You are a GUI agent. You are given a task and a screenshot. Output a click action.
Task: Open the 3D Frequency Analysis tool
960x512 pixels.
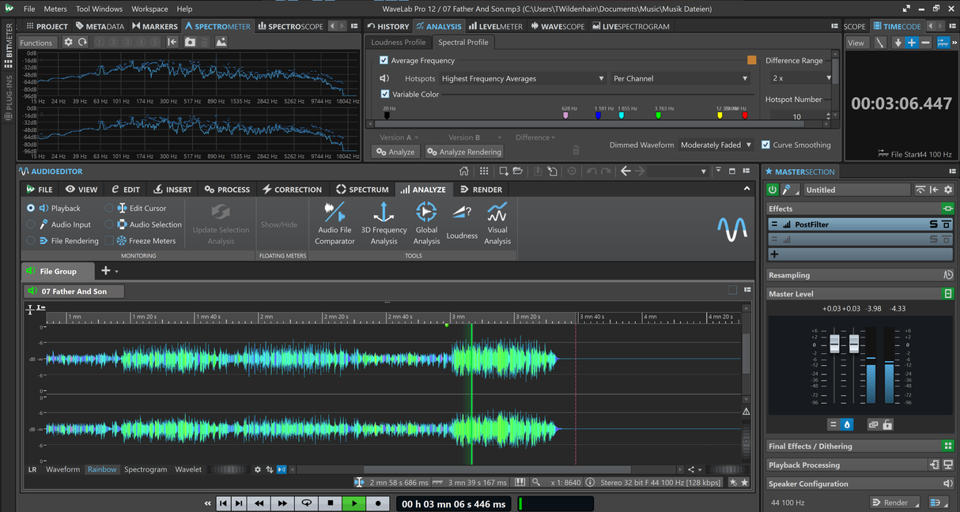(x=384, y=222)
